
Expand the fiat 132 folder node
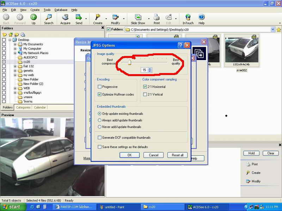point(15,66)
